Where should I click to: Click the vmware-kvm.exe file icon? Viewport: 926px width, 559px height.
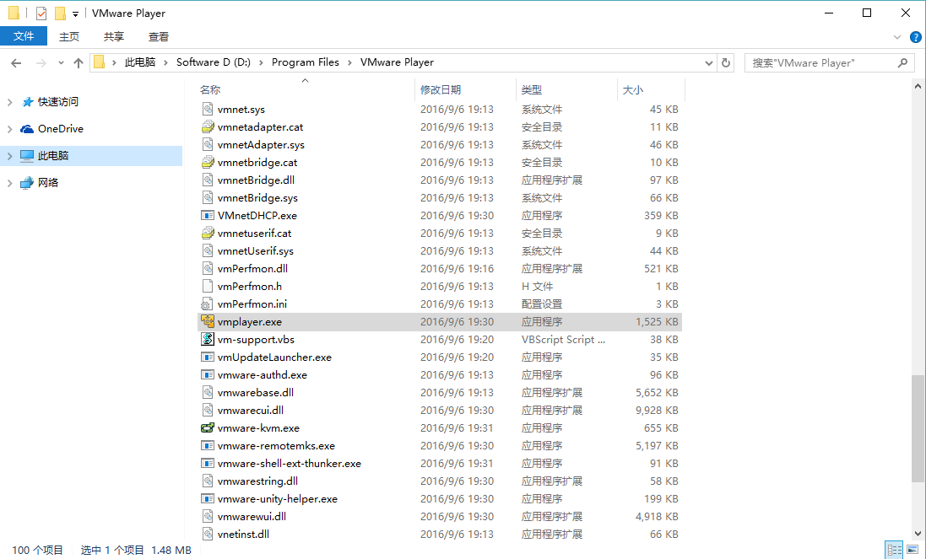(x=208, y=427)
